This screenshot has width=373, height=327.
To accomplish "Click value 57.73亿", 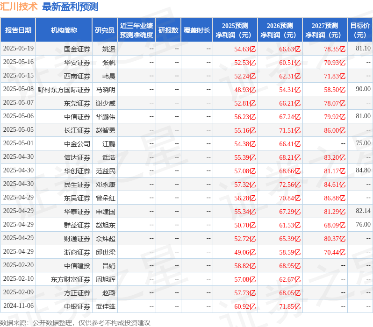I will [245, 293].
